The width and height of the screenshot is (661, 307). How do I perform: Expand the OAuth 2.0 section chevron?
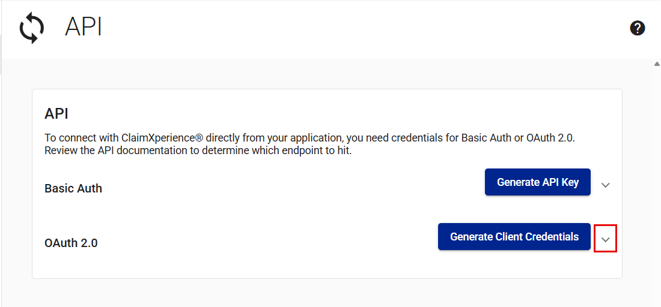[605, 240]
